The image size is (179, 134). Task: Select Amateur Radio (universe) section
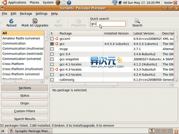point(23,38)
